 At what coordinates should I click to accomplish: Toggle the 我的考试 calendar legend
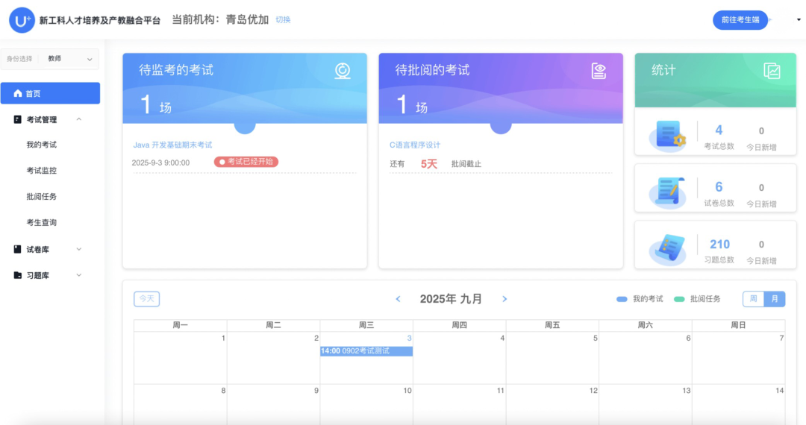pos(640,299)
